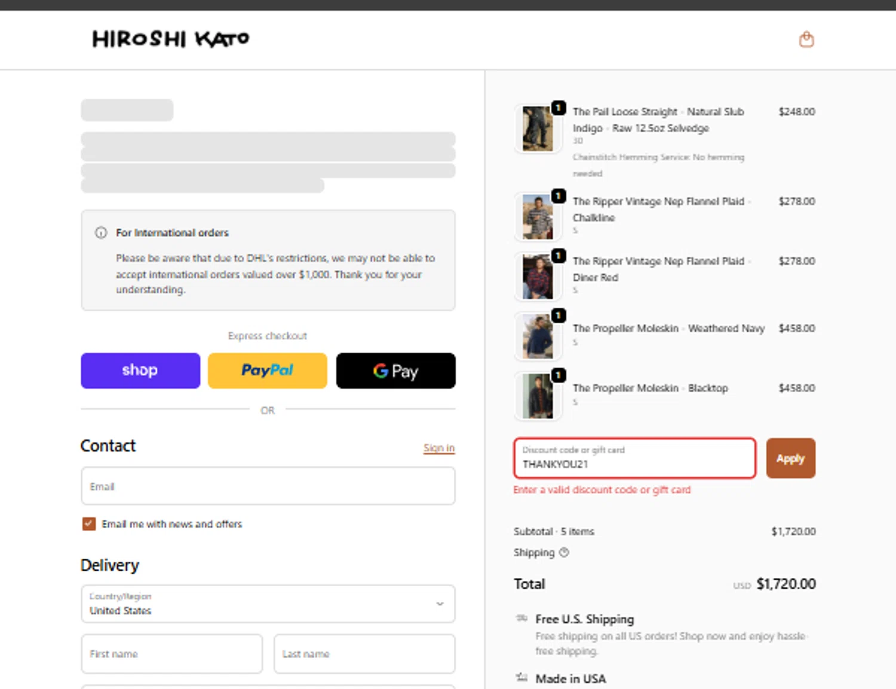Viewport: 896px width, 689px height.
Task: Pay with Shop Pay express button
Action: (x=140, y=370)
